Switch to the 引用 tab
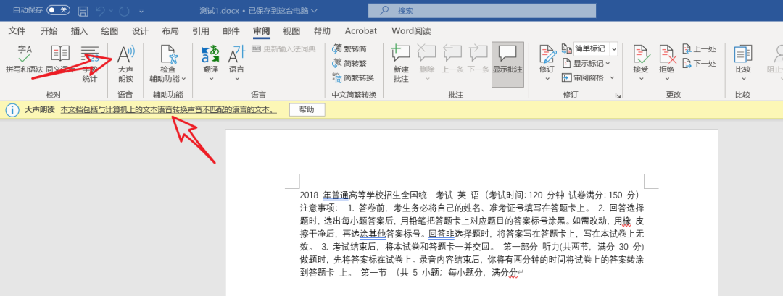Screen dimensions: 783x296 point(201,31)
